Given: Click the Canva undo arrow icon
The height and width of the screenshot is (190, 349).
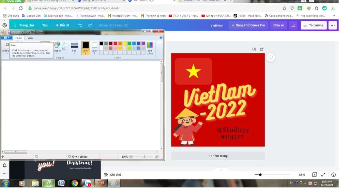Looking at the screenshot, I should pyautogui.click(x=80, y=25).
